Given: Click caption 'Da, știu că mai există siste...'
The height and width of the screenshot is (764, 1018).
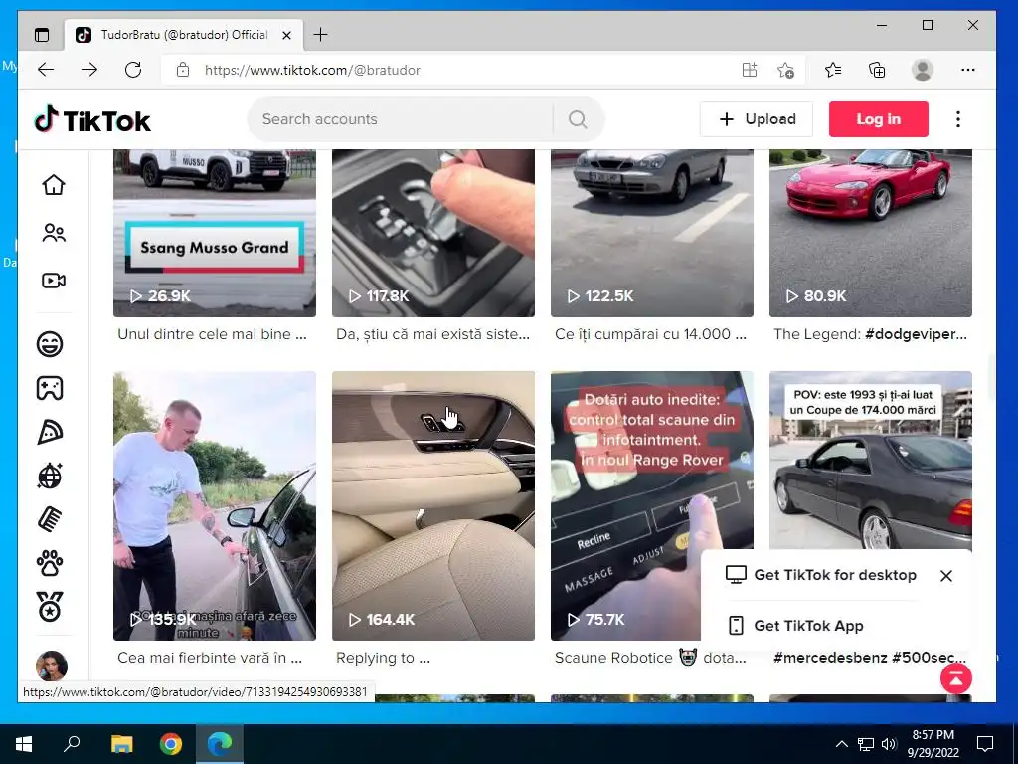Looking at the screenshot, I should pos(433,334).
